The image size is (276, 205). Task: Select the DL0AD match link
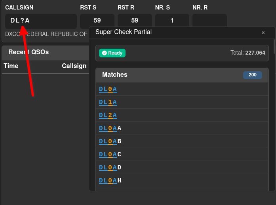point(110,167)
